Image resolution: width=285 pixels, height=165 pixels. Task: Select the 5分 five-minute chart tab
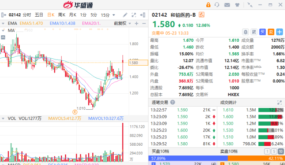click(x=94, y=15)
